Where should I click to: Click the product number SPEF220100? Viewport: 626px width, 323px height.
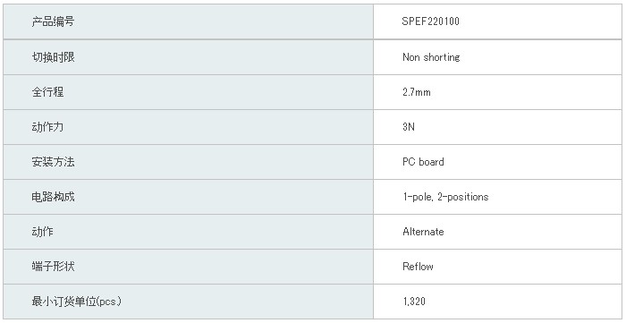(x=430, y=21)
